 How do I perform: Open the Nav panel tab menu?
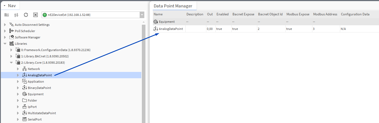[x=5, y=5]
